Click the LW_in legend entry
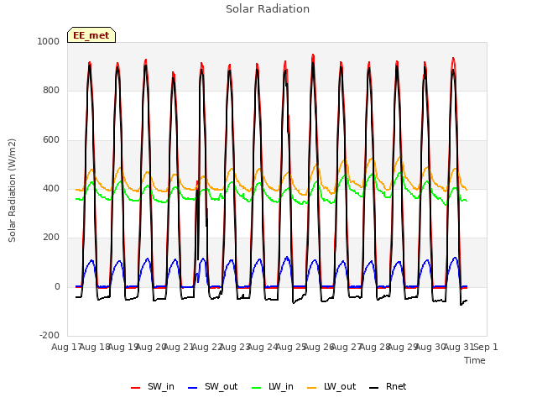This screenshot has width=537, height=403. pyautogui.click(x=273, y=387)
